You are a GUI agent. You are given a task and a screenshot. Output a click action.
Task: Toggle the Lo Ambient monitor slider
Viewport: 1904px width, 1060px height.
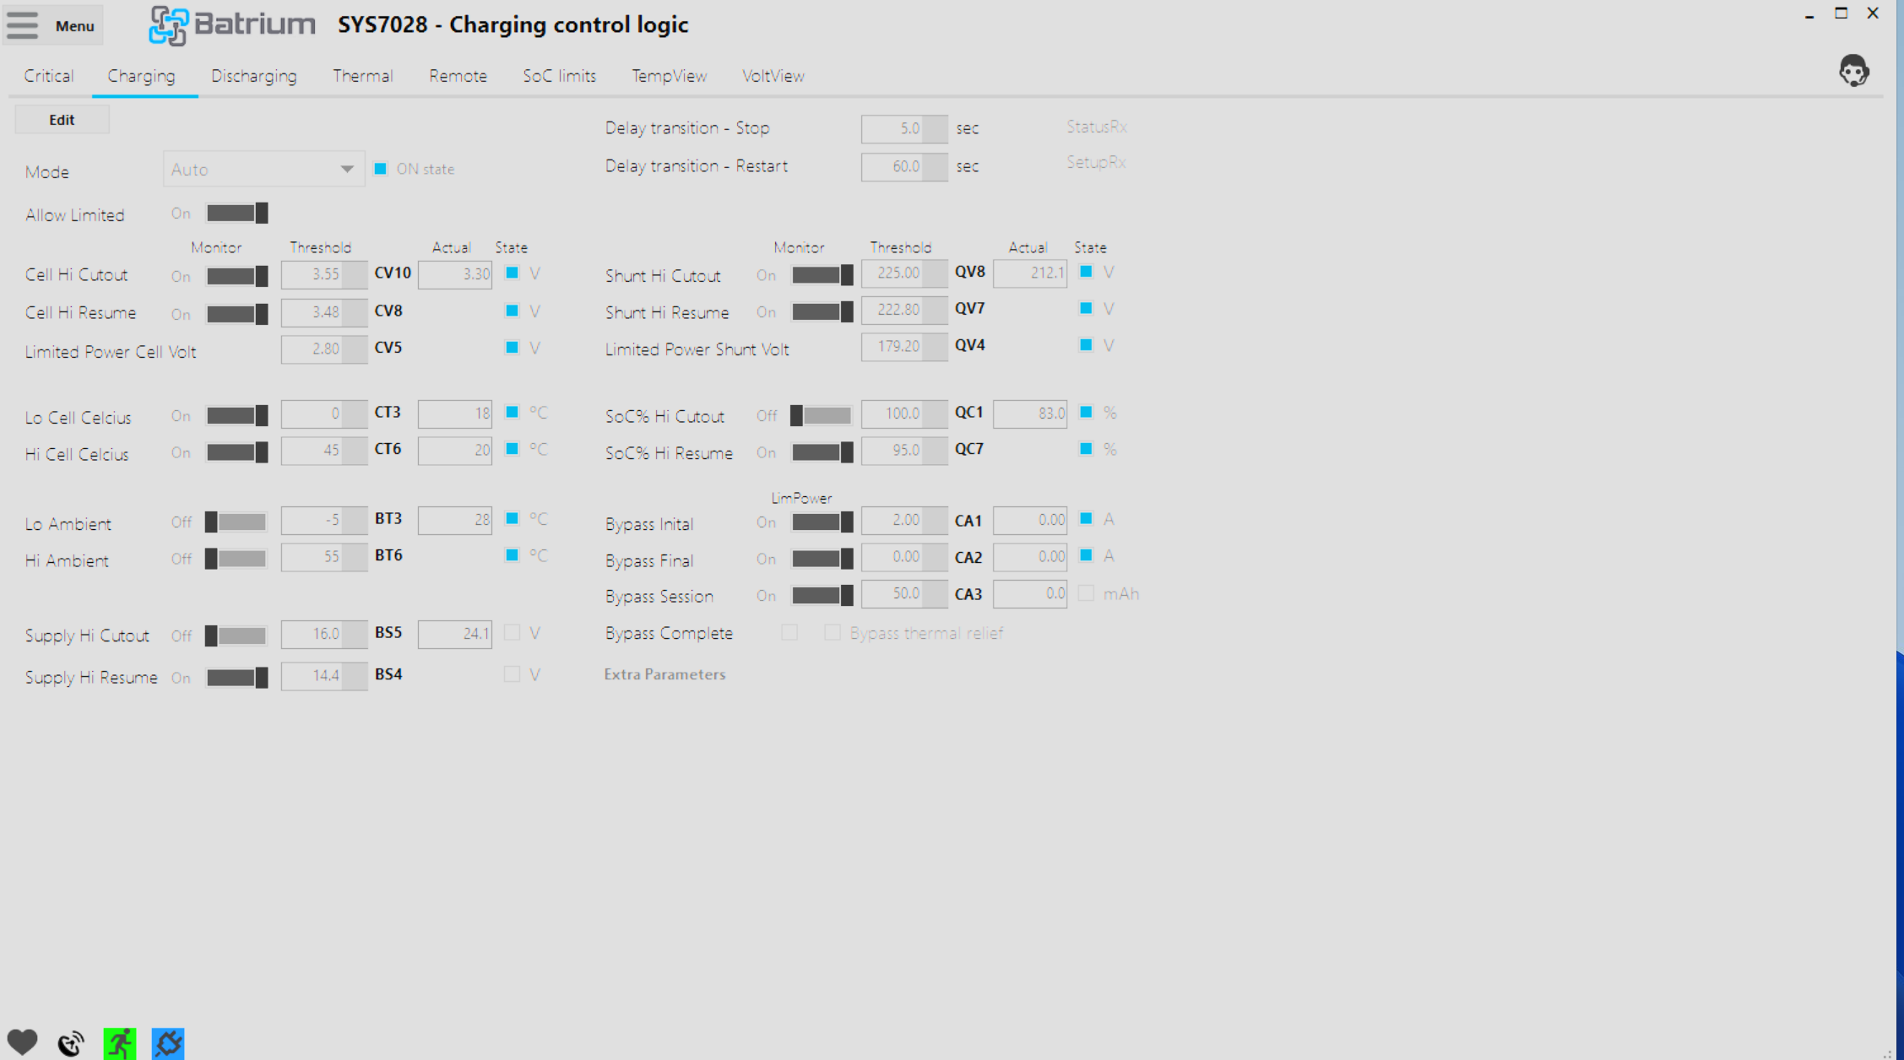pos(236,522)
